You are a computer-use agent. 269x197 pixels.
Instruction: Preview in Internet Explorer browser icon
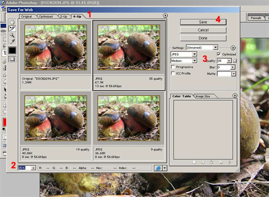(158, 168)
